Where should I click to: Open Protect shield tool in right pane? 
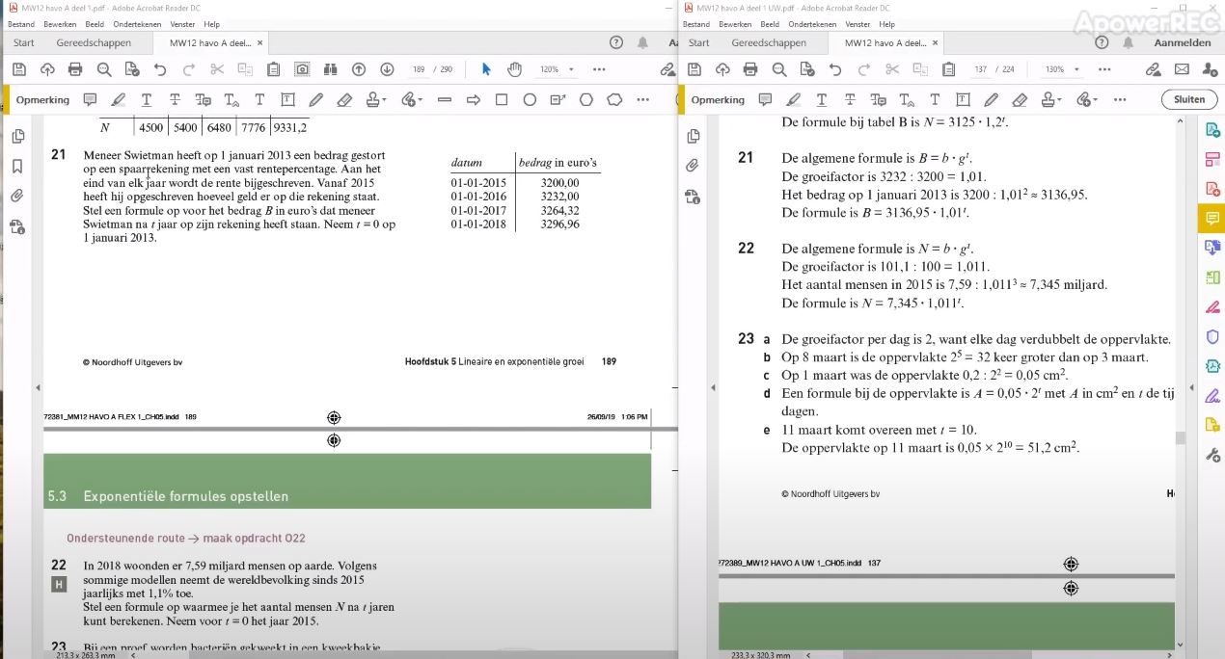[x=1212, y=336]
